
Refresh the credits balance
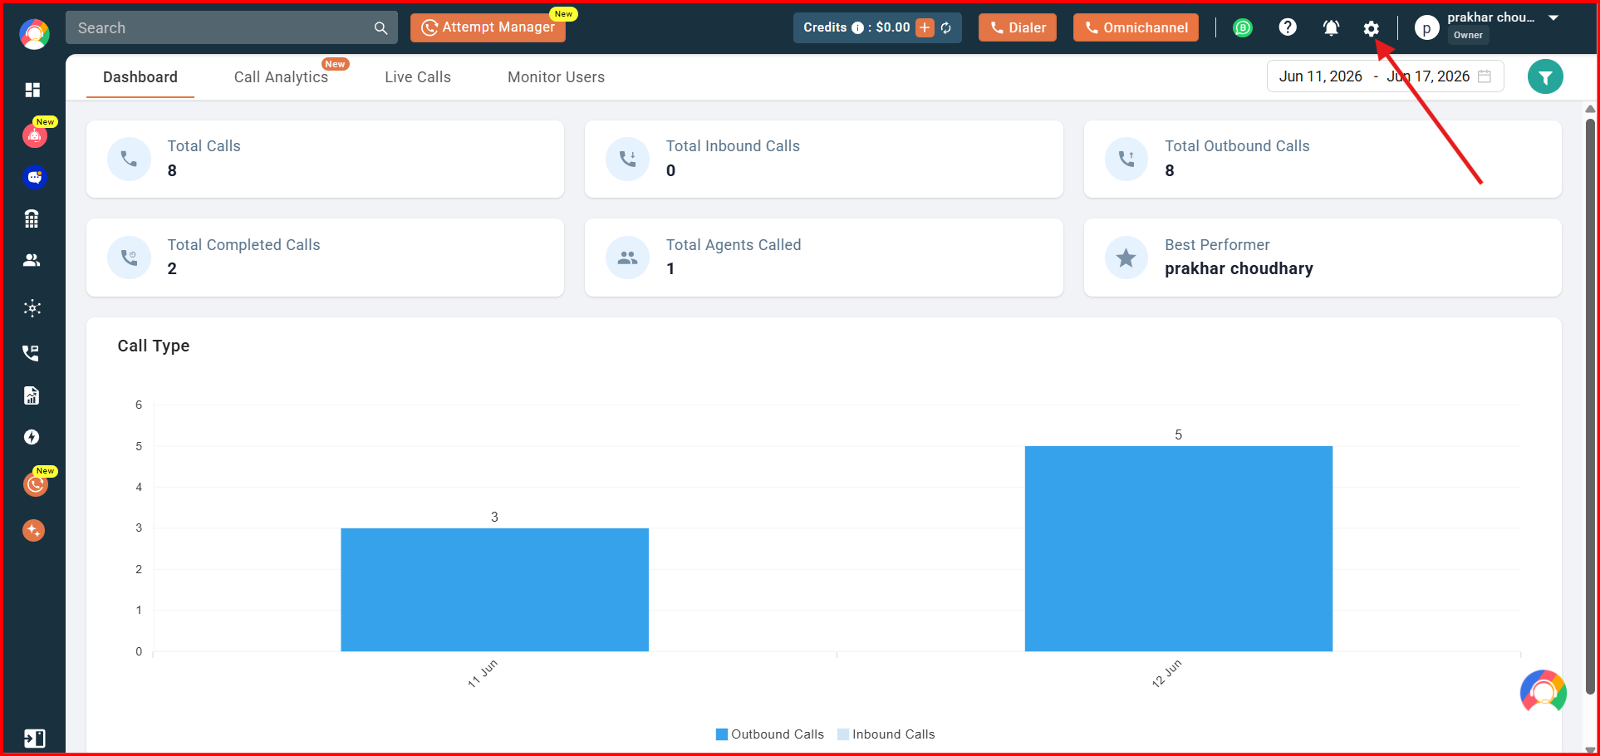click(946, 27)
